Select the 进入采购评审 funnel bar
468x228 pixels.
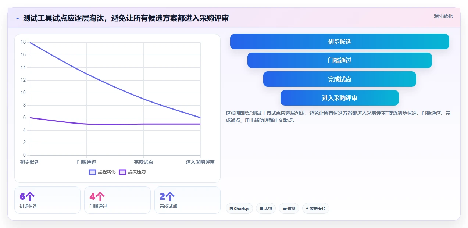[339, 98]
